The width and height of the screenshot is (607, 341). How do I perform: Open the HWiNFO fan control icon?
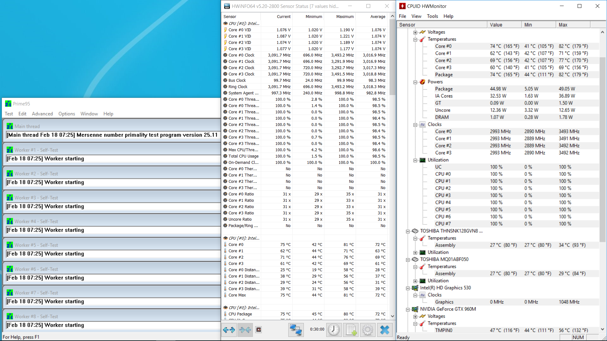[259, 330]
